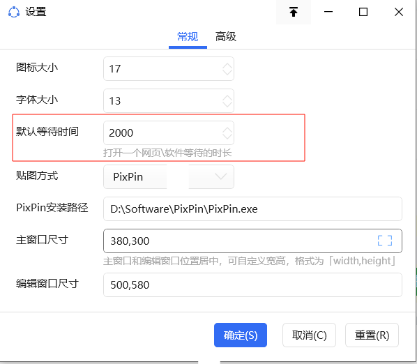Increase the 字体大小 value with up arrow
The height and width of the screenshot is (364, 417).
[x=227, y=98]
